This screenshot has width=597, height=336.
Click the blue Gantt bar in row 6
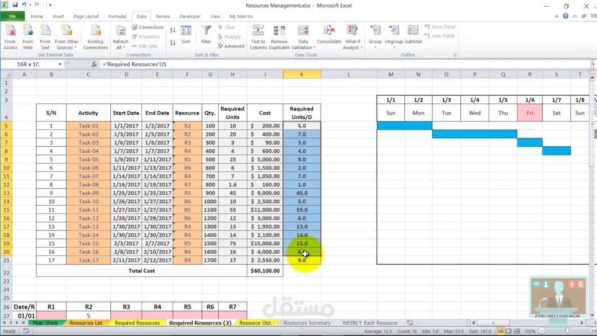coord(475,134)
